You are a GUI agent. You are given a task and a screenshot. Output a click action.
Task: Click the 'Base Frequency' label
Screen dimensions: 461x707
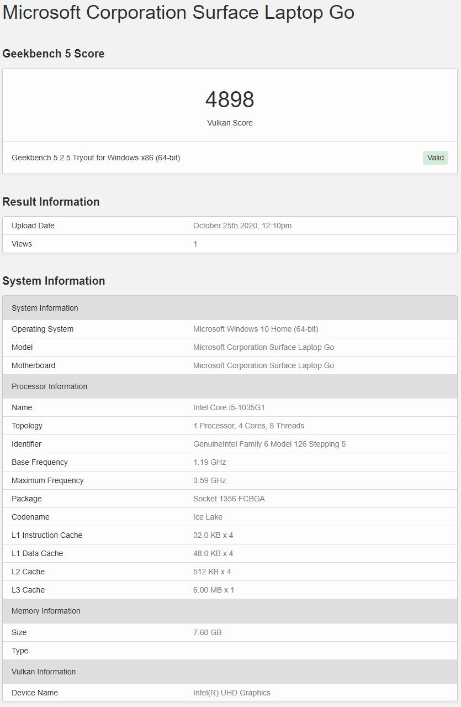coord(40,462)
